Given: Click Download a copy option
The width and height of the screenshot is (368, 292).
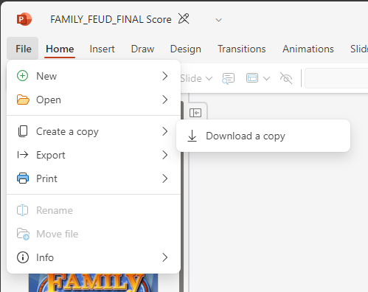Looking at the screenshot, I should pyautogui.click(x=263, y=136).
